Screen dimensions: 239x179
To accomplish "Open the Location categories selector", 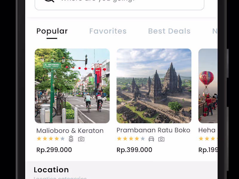I will point(60,178).
